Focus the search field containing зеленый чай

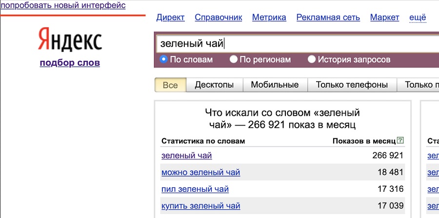(298, 44)
